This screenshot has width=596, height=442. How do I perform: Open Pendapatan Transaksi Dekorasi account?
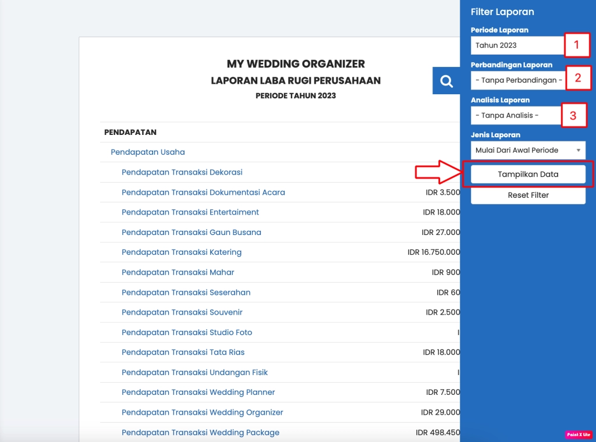[x=182, y=172]
